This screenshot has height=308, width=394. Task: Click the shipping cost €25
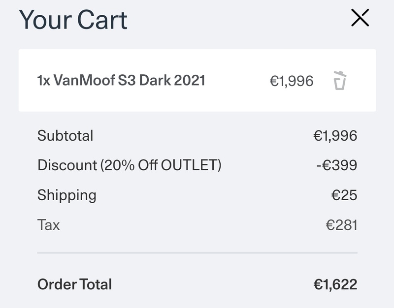(x=344, y=195)
